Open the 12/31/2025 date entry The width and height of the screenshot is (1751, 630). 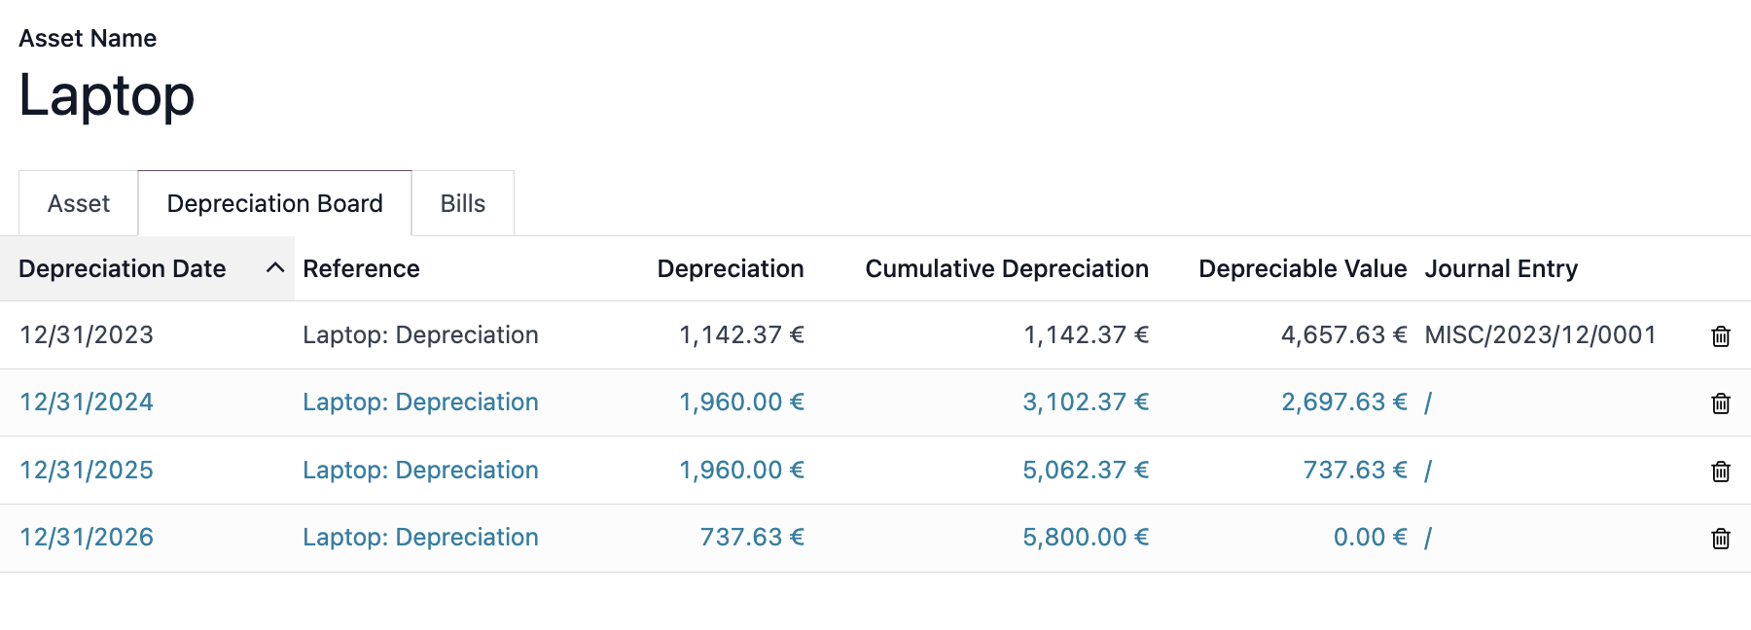[87, 471]
